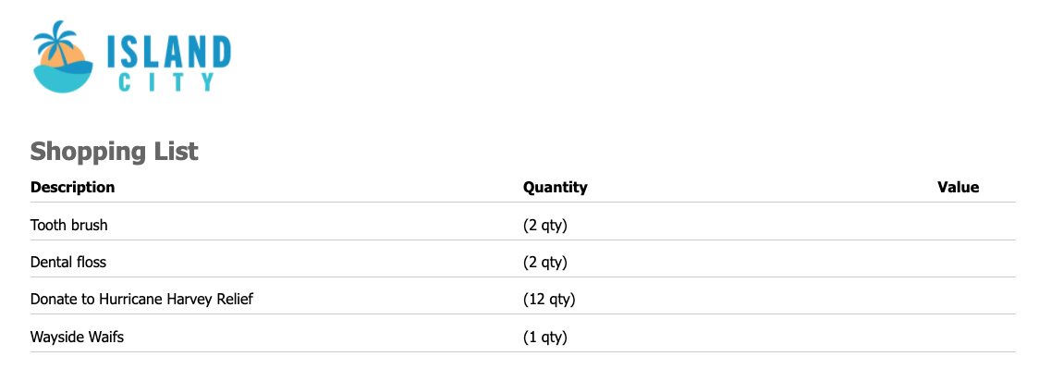Select the Shopping List heading

point(114,152)
